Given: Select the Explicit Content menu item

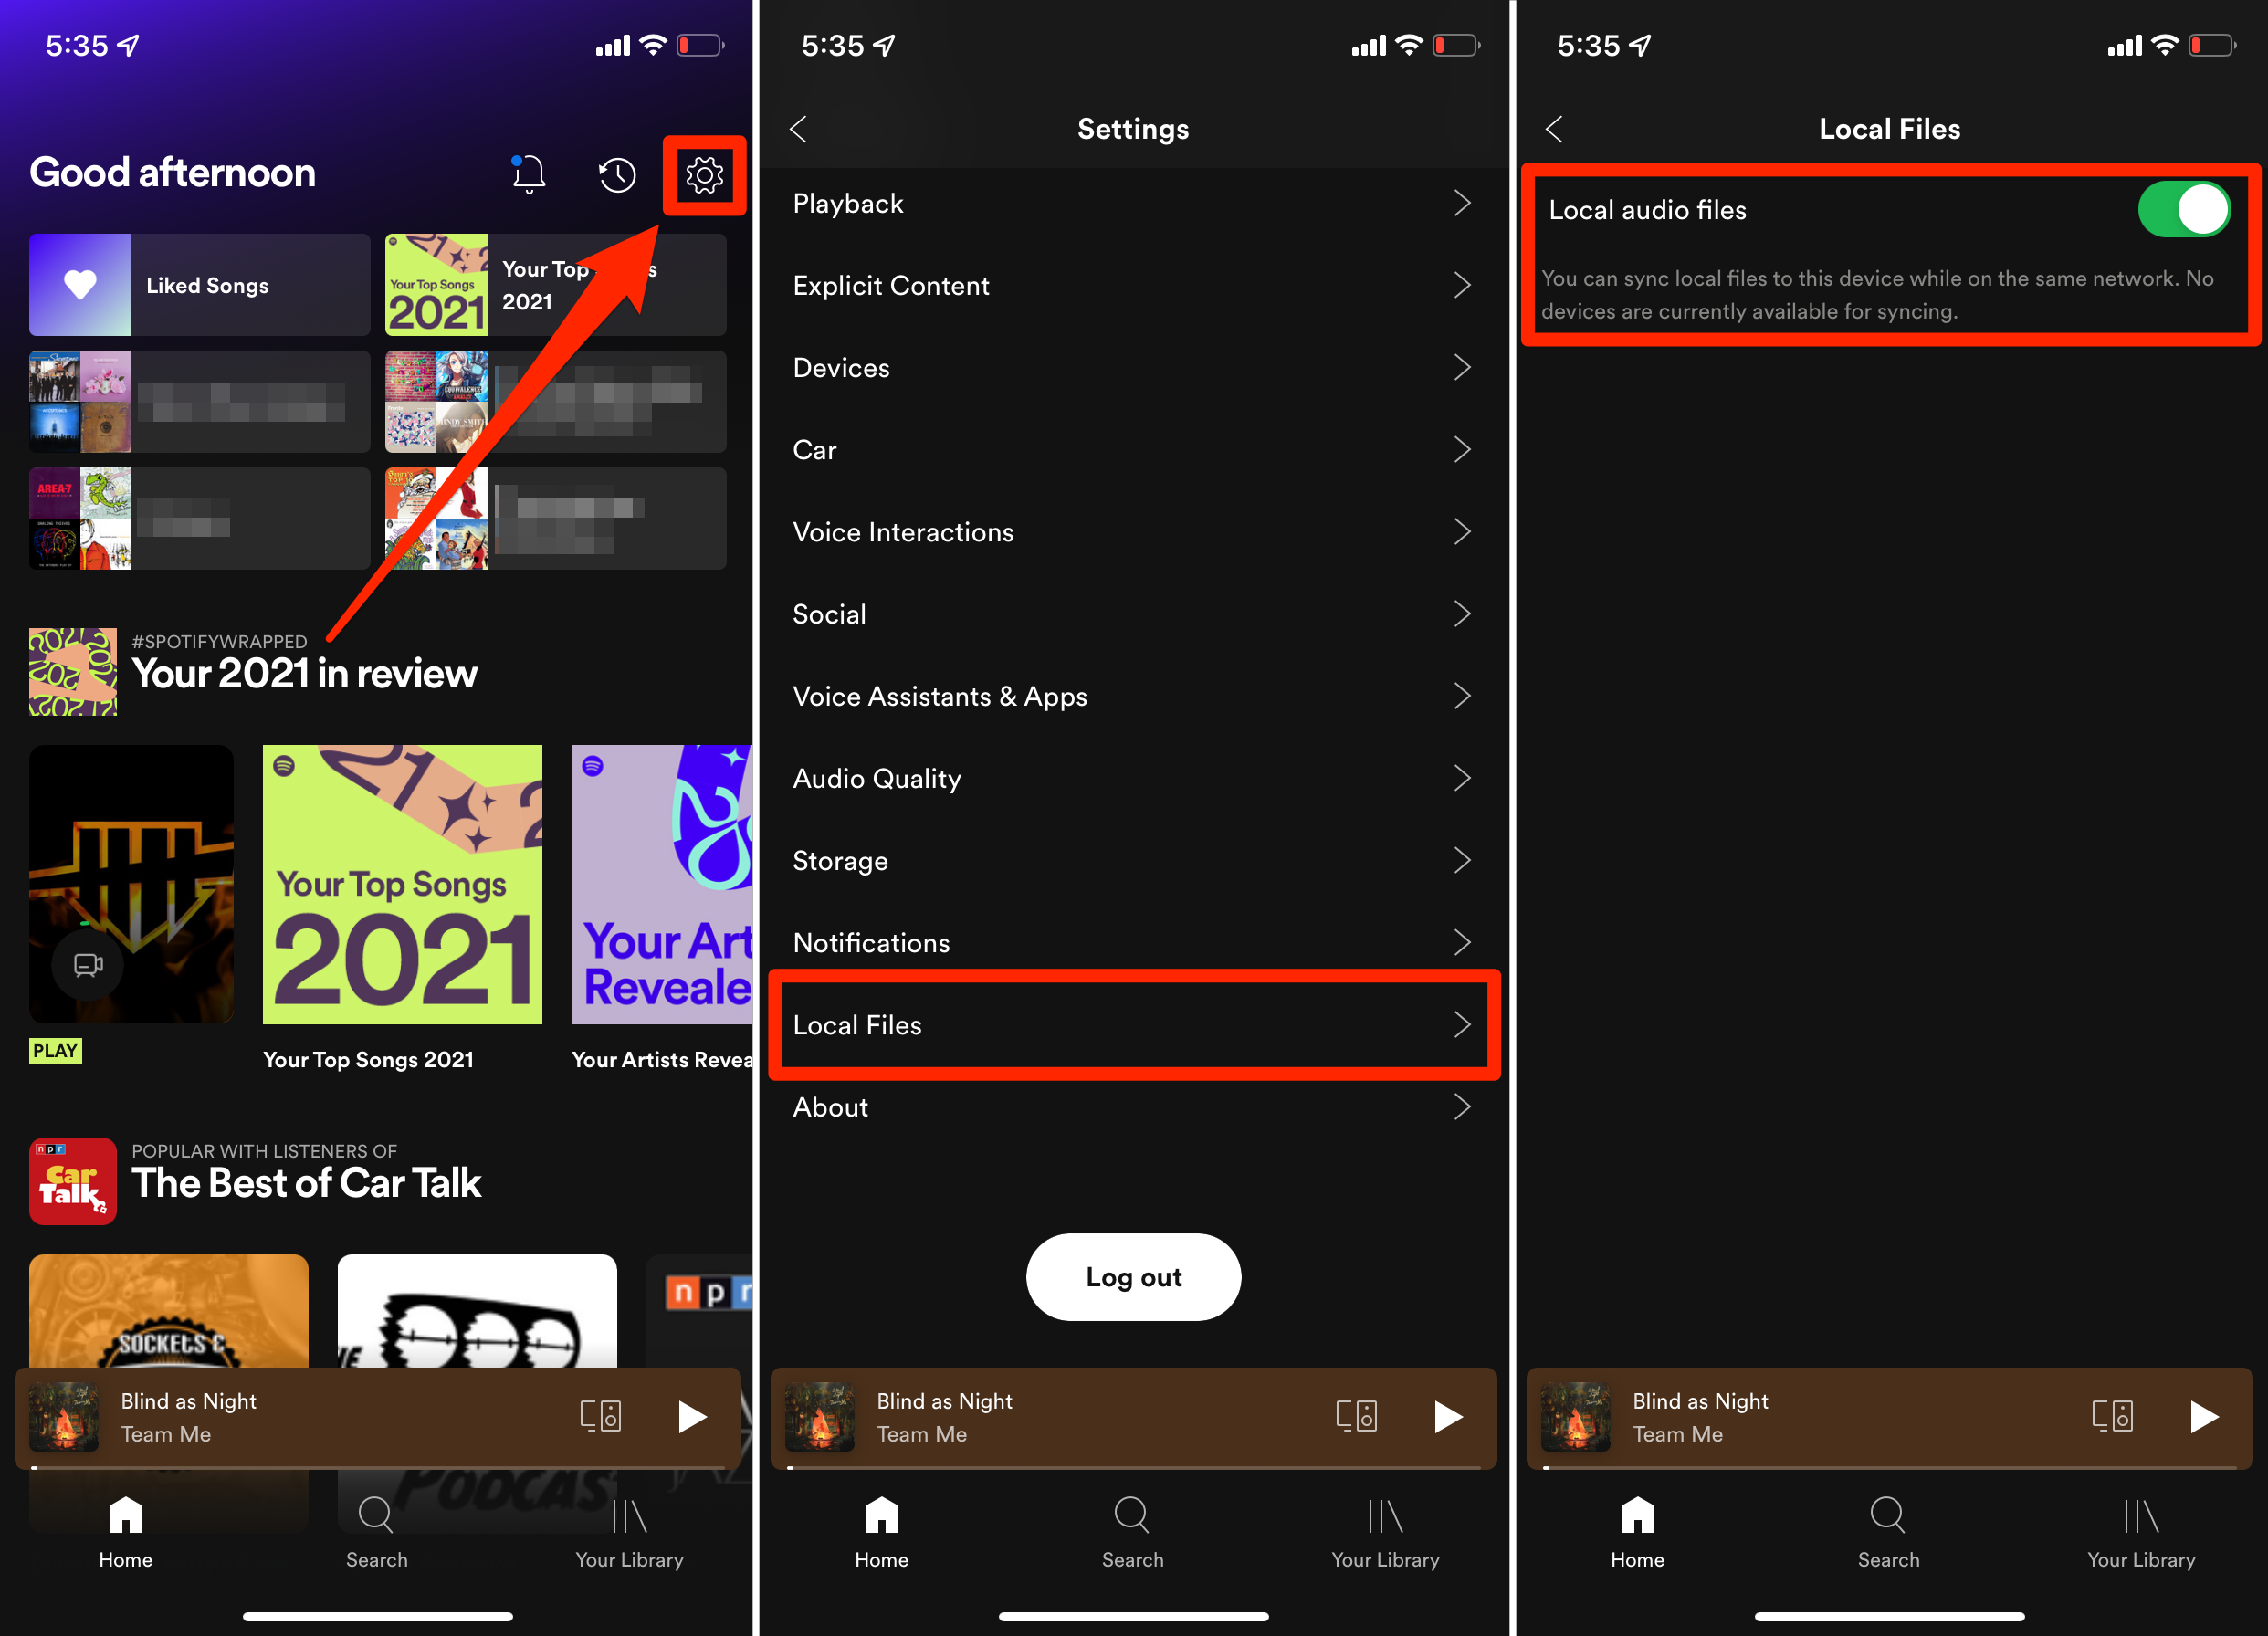Looking at the screenshot, I should pos(1132,285).
